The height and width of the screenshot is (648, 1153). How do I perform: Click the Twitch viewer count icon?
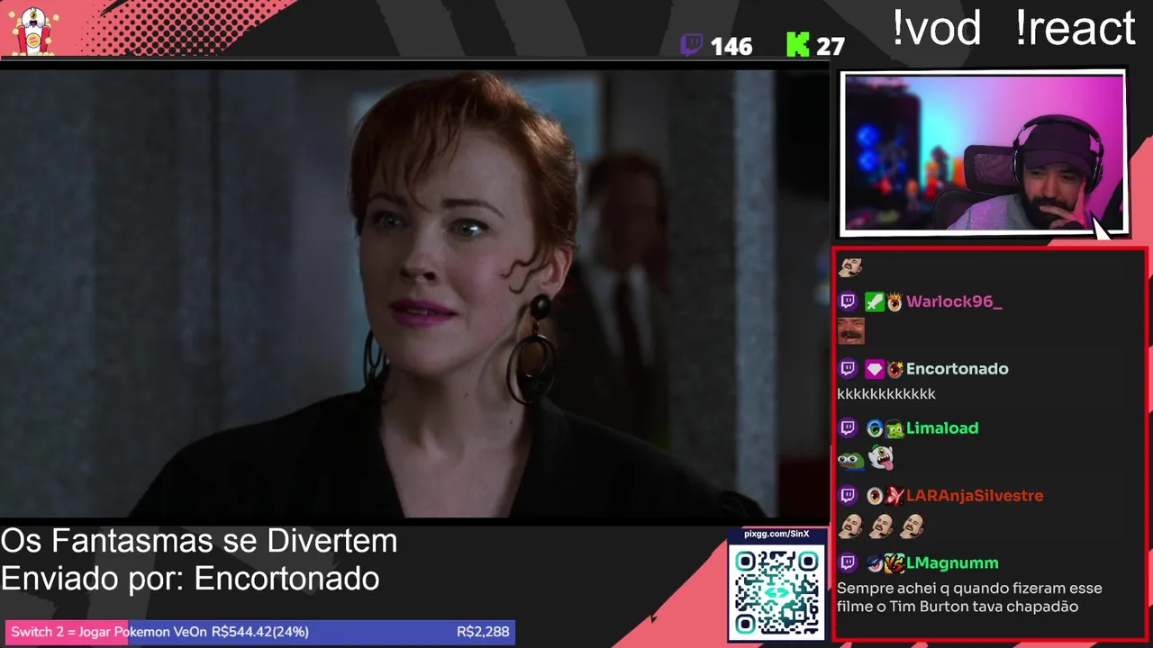click(x=692, y=45)
